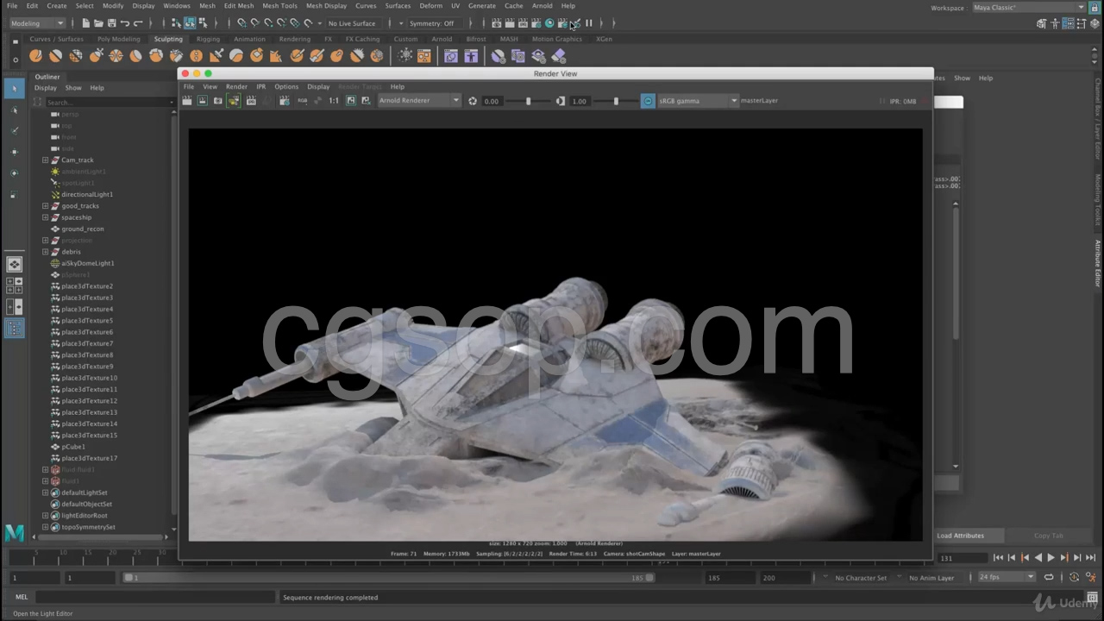Click the save scene icon in status line
The height and width of the screenshot is (621, 1104).
(x=111, y=23)
